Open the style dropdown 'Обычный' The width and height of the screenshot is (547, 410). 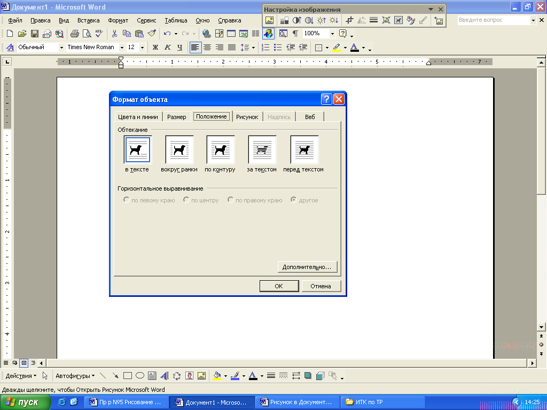(61, 48)
